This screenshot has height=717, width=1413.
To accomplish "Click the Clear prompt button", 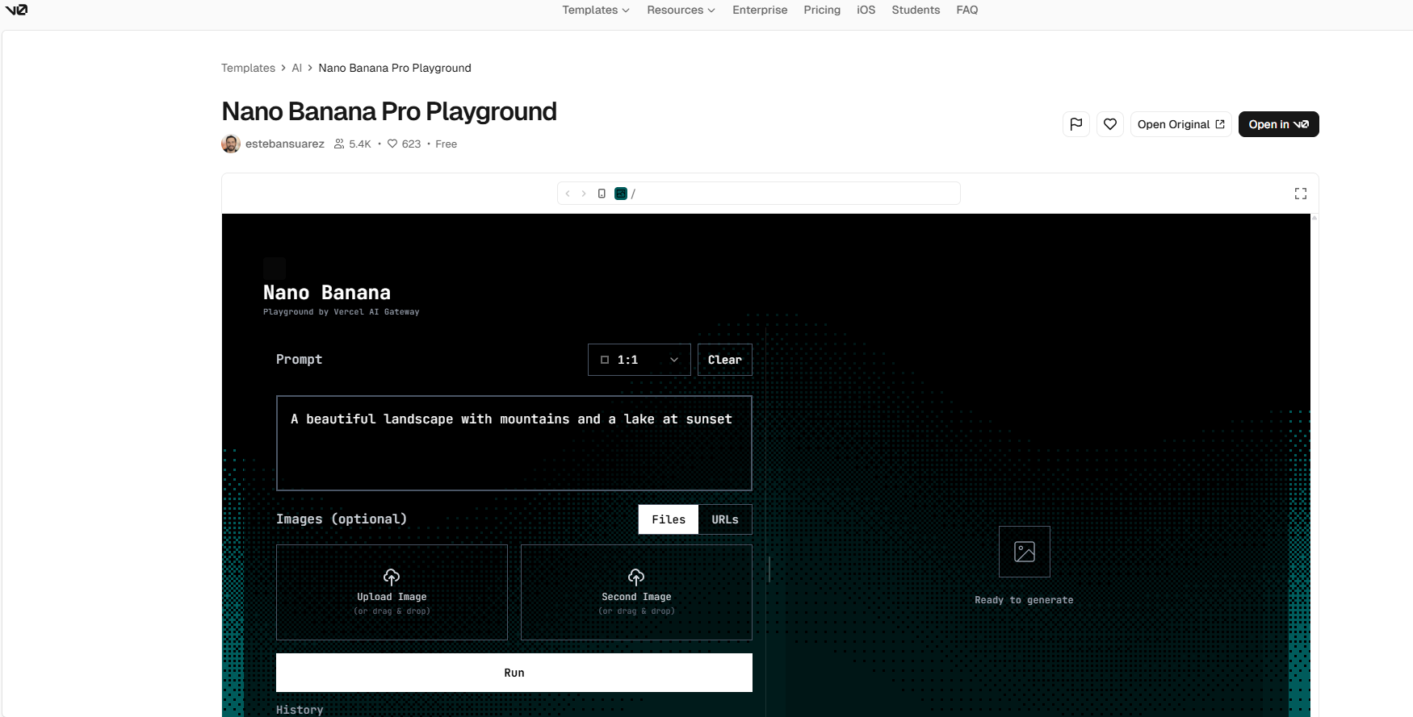I will [x=725, y=360].
